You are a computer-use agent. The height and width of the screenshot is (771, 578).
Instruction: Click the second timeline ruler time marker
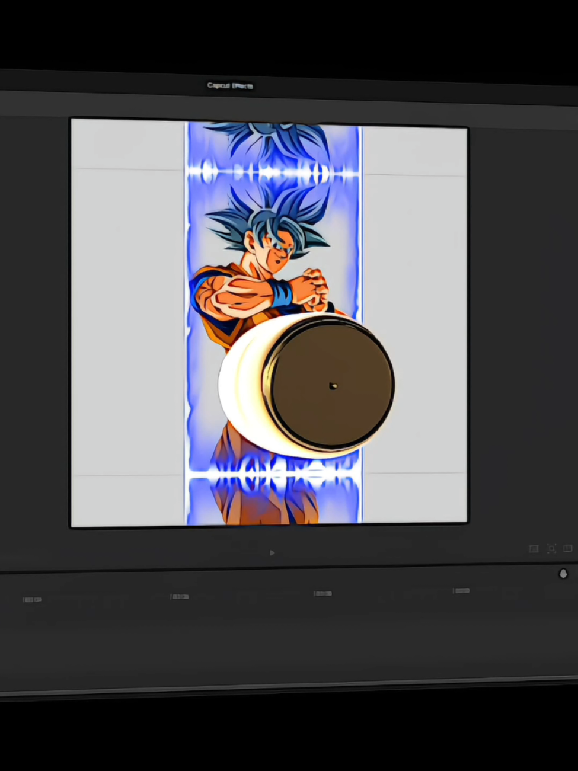tap(180, 596)
